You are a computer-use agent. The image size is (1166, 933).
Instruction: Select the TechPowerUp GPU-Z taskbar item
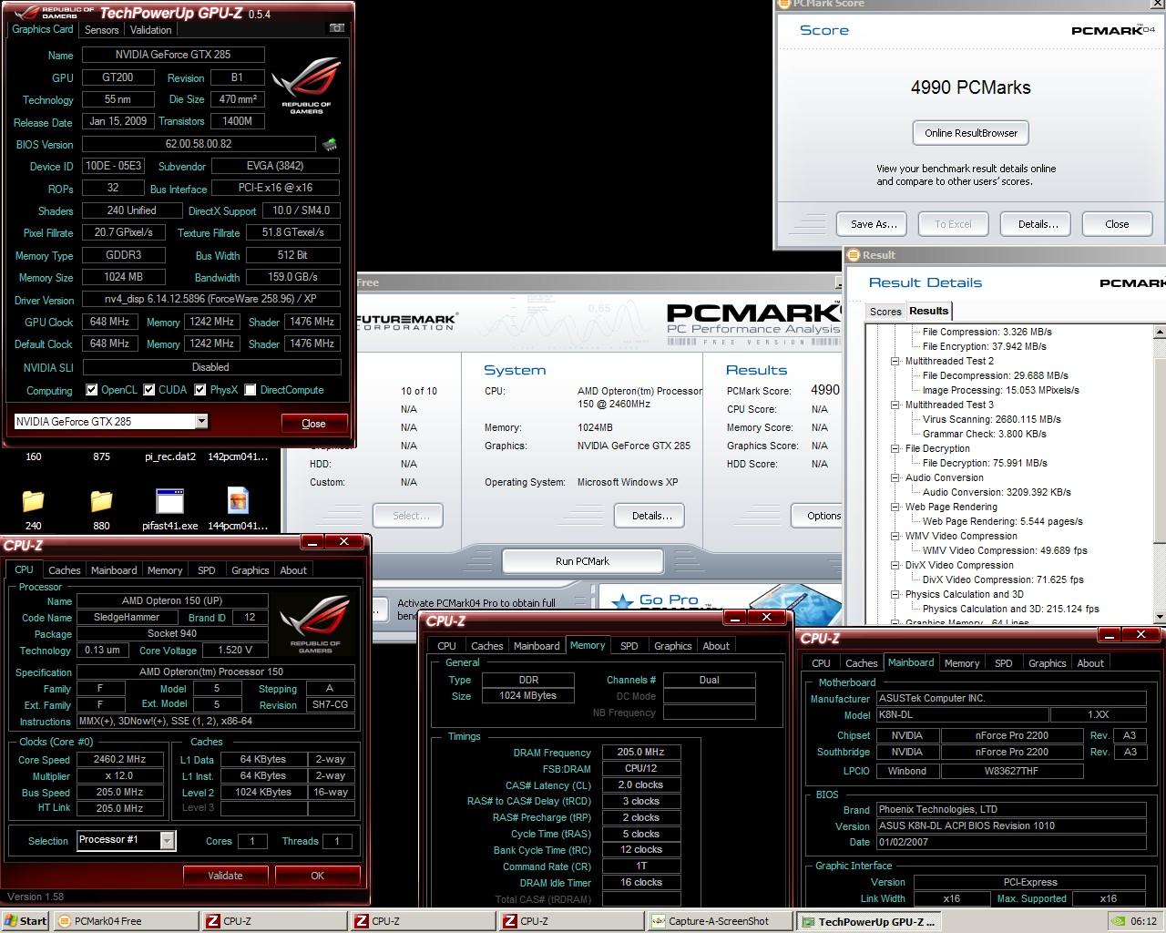[x=867, y=921]
